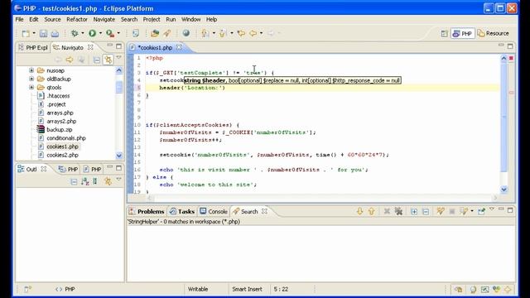Click Collapse All icon in Search view

(426, 212)
